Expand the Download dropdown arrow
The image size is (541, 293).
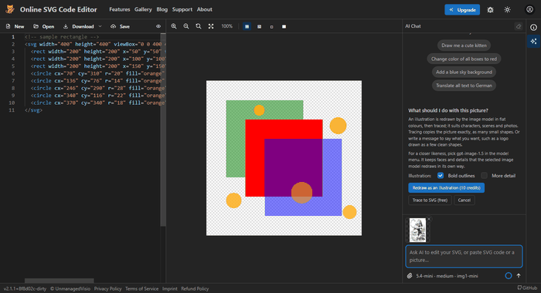(x=100, y=26)
